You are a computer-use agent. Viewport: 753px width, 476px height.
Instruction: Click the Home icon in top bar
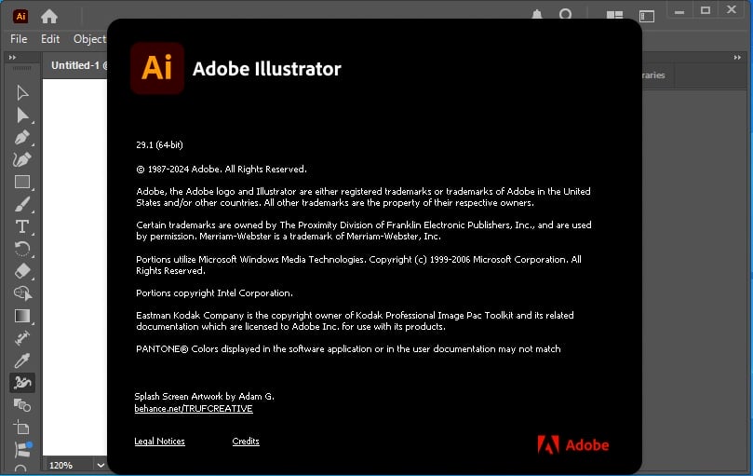point(49,16)
